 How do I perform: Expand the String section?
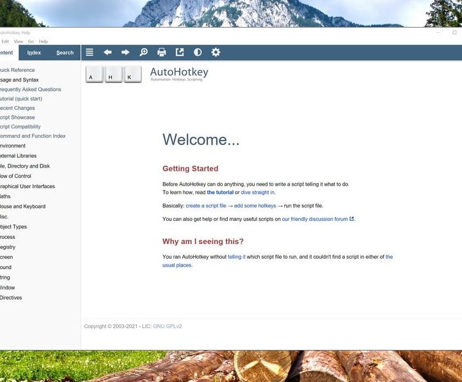(5, 277)
